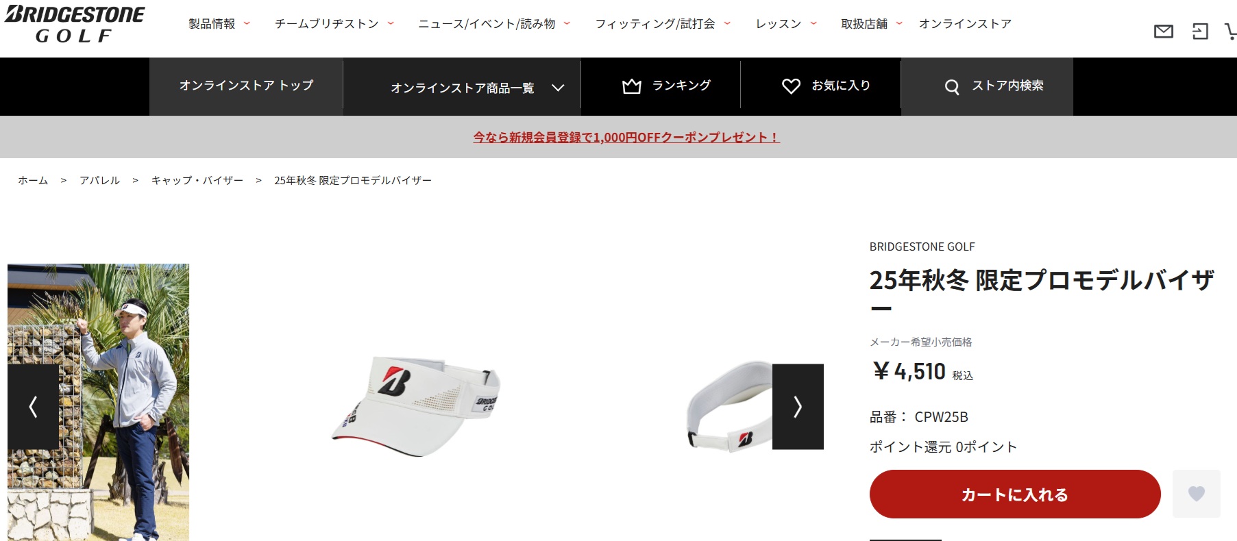Open the オンラインストア top menu item
Viewport: 1237px width, 541px height.
(x=965, y=24)
